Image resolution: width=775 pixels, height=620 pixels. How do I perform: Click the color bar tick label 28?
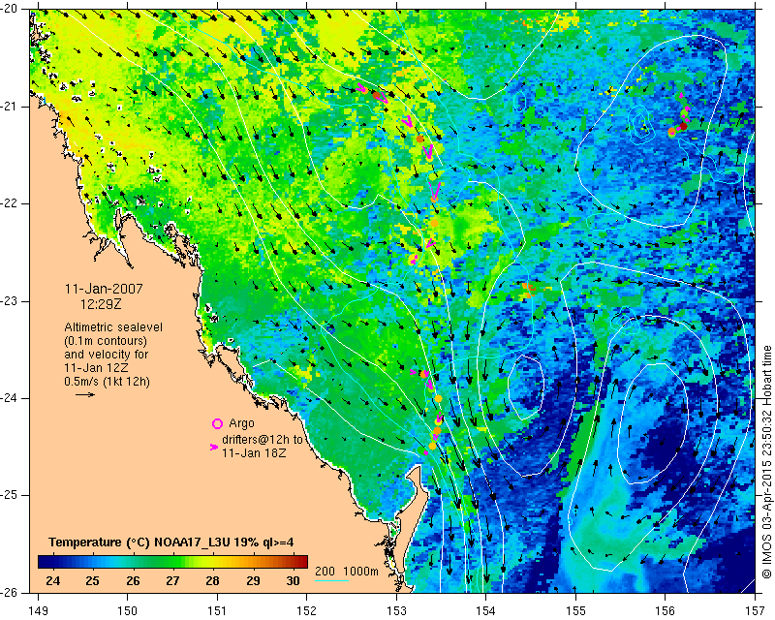coord(212,581)
